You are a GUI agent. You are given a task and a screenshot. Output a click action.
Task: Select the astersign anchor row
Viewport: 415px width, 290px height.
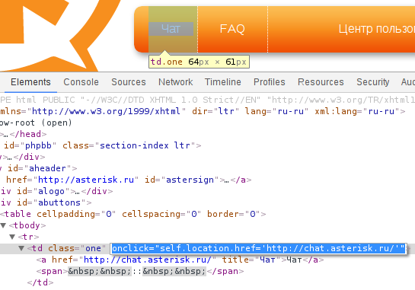pyautogui.click(x=126, y=180)
